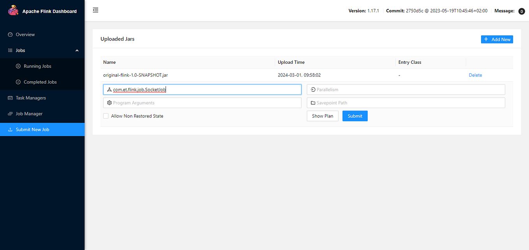Click the Apache Flink squirrel logo
Image resolution: width=529 pixels, height=250 pixels.
click(13, 10)
